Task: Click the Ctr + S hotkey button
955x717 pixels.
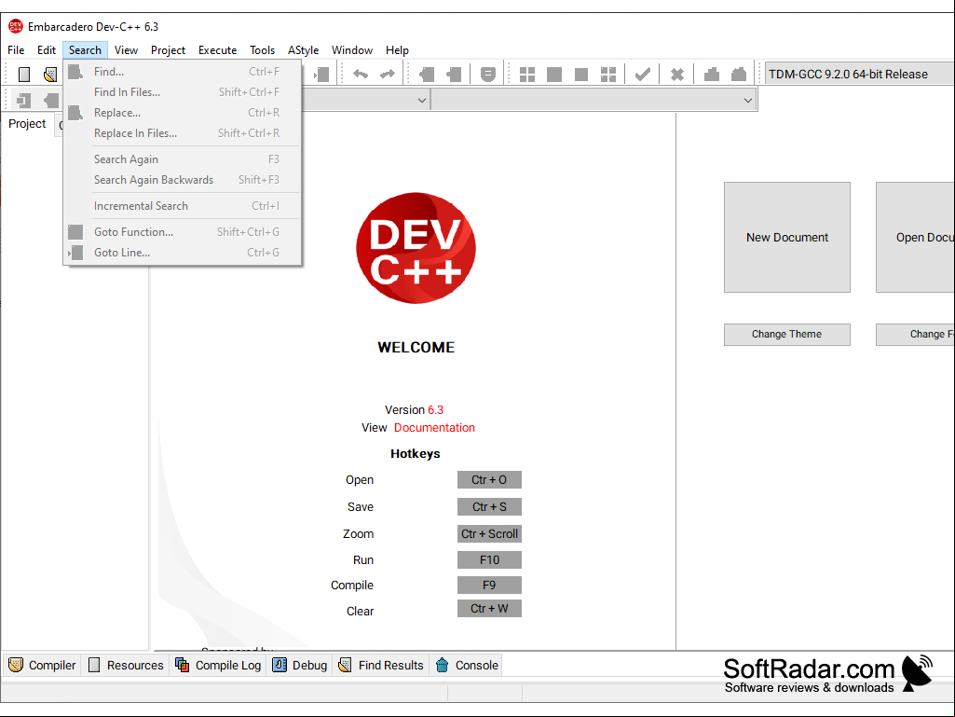Action: pos(489,506)
